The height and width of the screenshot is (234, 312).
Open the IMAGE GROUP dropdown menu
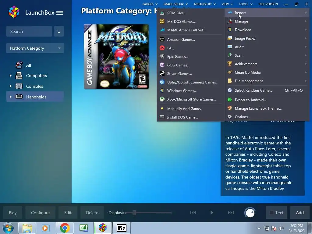(175, 4)
